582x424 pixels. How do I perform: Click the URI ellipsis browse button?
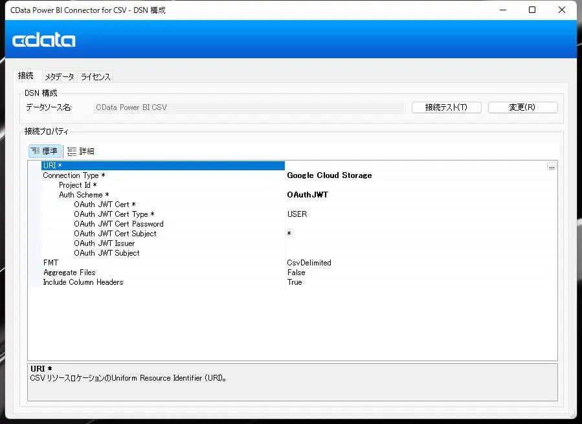coord(552,166)
